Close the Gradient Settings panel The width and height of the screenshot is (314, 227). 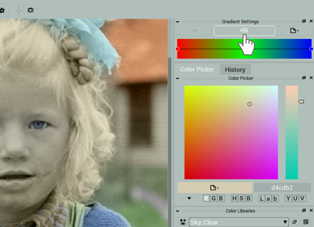(311, 21)
